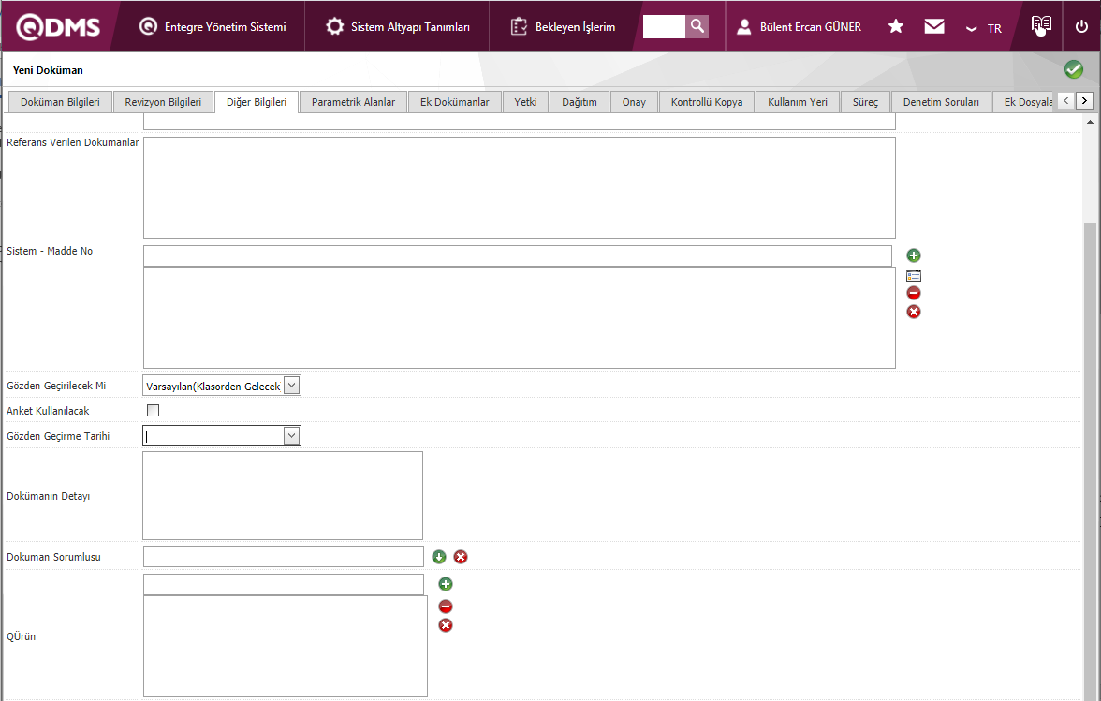Viewport: 1101px width, 701px height.
Task: Select Dokuman Sorumlusu with green arrow icon
Action: click(439, 557)
